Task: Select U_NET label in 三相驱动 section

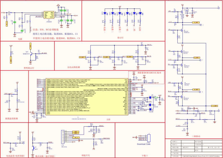Action: click(x=196, y=22)
